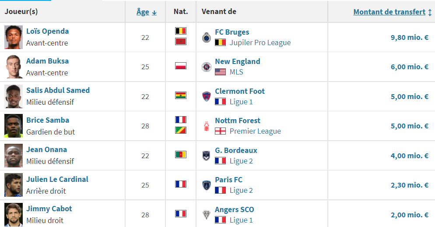Click the New England Revolution crest icon
435x227 pixels.
click(206, 67)
